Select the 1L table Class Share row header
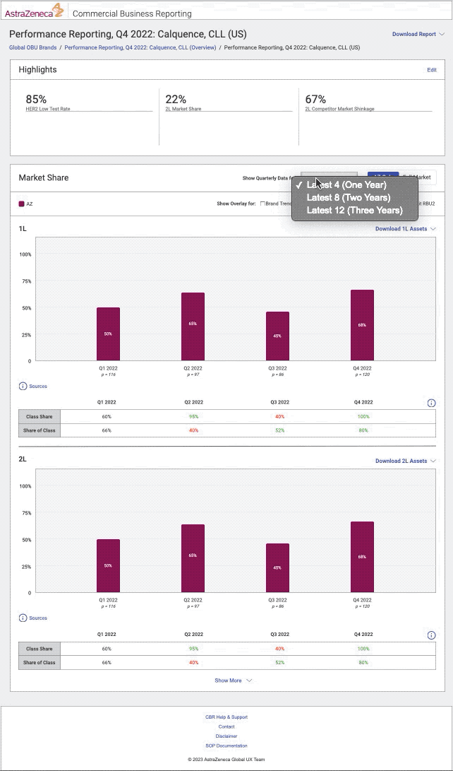Viewport: 453px width, 771px height. tap(40, 416)
